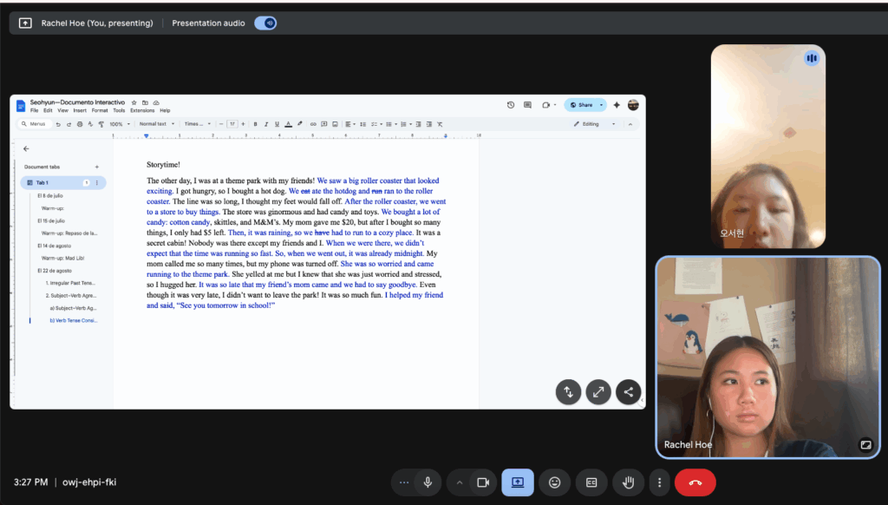Open the Format menu in Docs
Image resolution: width=888 pixels, height=505 pixels.
pos(100,111)
